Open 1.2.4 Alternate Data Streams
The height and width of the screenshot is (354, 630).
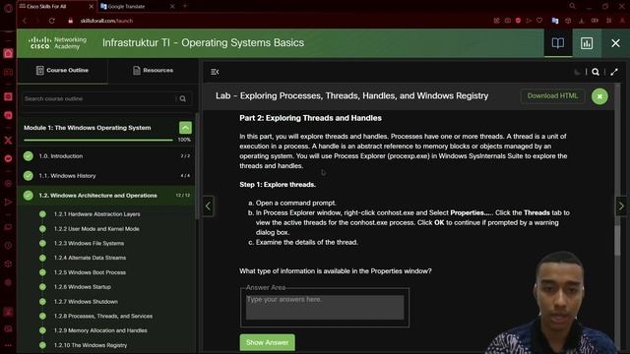(90, 258)
